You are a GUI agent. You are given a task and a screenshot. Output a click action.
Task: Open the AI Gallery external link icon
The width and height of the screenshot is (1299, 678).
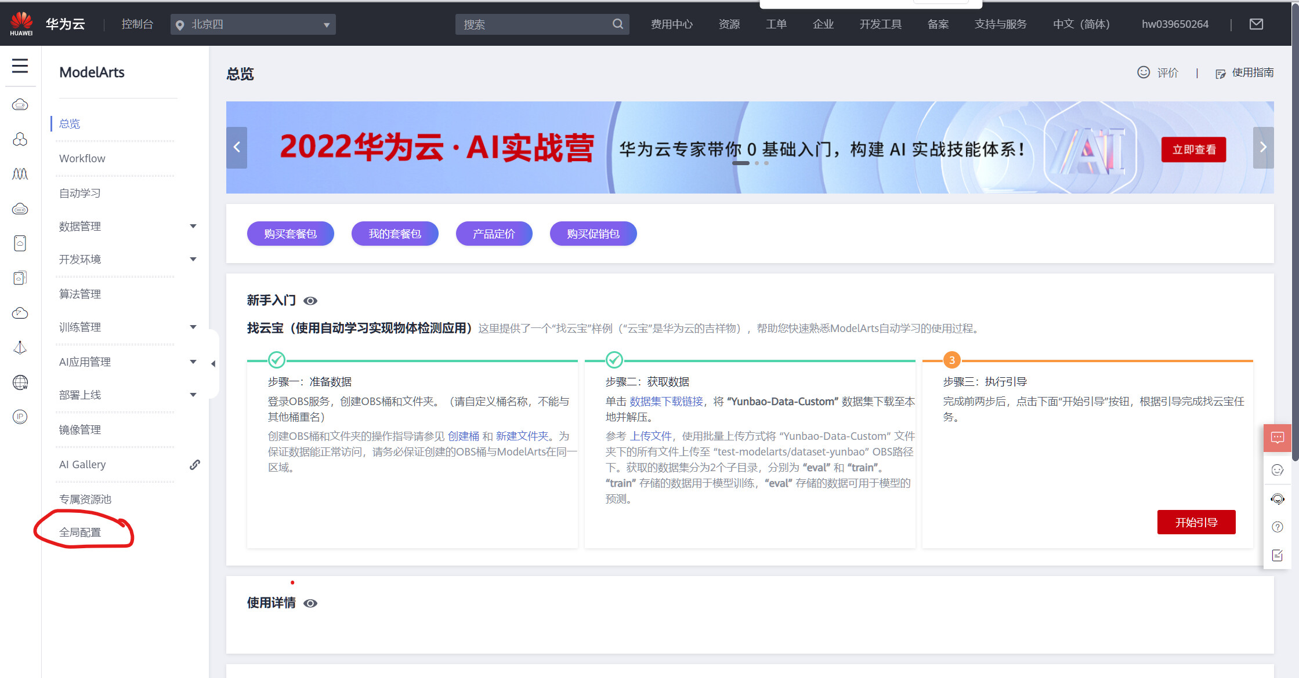[x=195, y=465]
